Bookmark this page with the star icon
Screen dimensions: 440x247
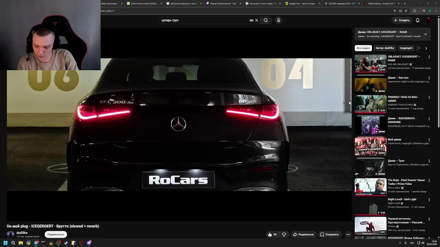406,11
